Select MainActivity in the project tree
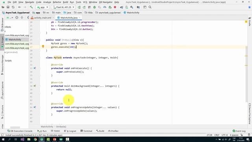Image resolution: width=252 pixels, height=142 pixels. pos(15,39)
